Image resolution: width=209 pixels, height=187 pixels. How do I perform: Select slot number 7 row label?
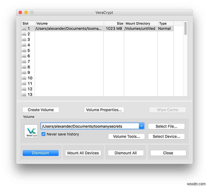click(29, 62)
